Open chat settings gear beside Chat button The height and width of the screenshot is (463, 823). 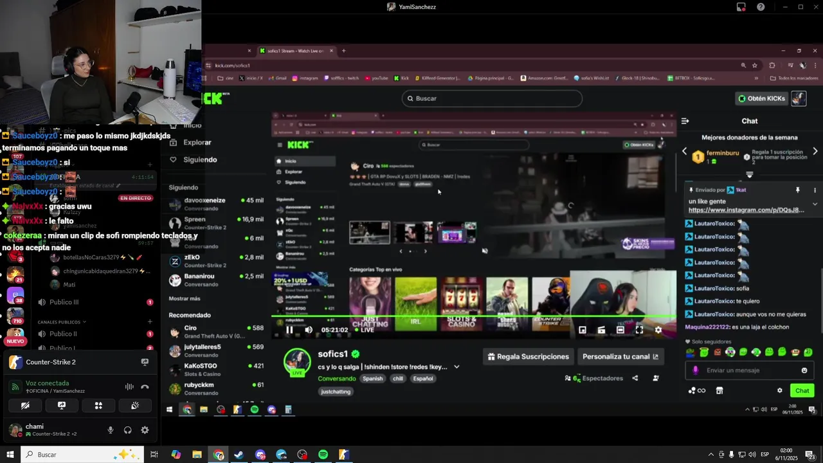(x=780, y=390)
